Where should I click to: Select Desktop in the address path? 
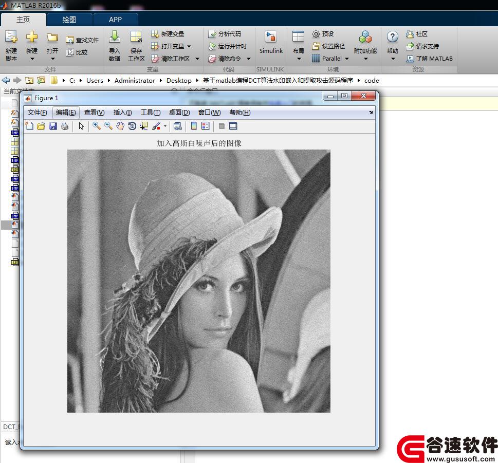click(x=179, y=81)
